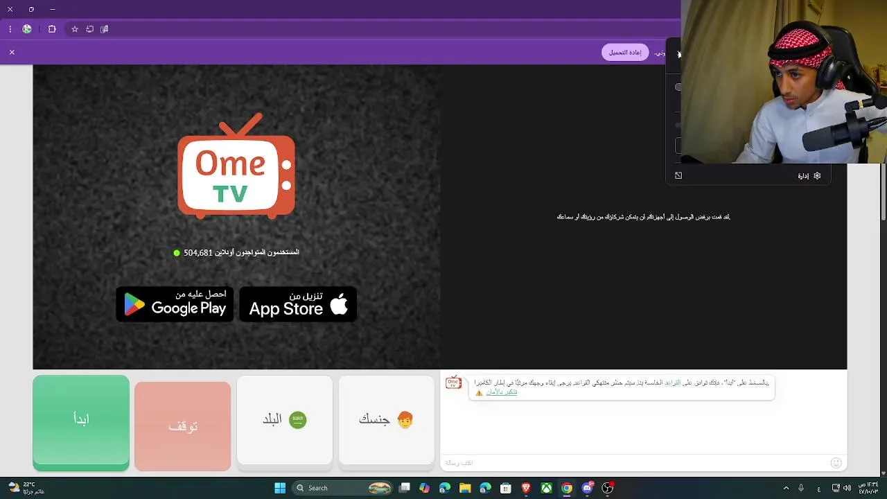Open the جنسك gender selector
The width and height of the screenshot is (887, 499).
pyautogui.click(x=386, y=420)
